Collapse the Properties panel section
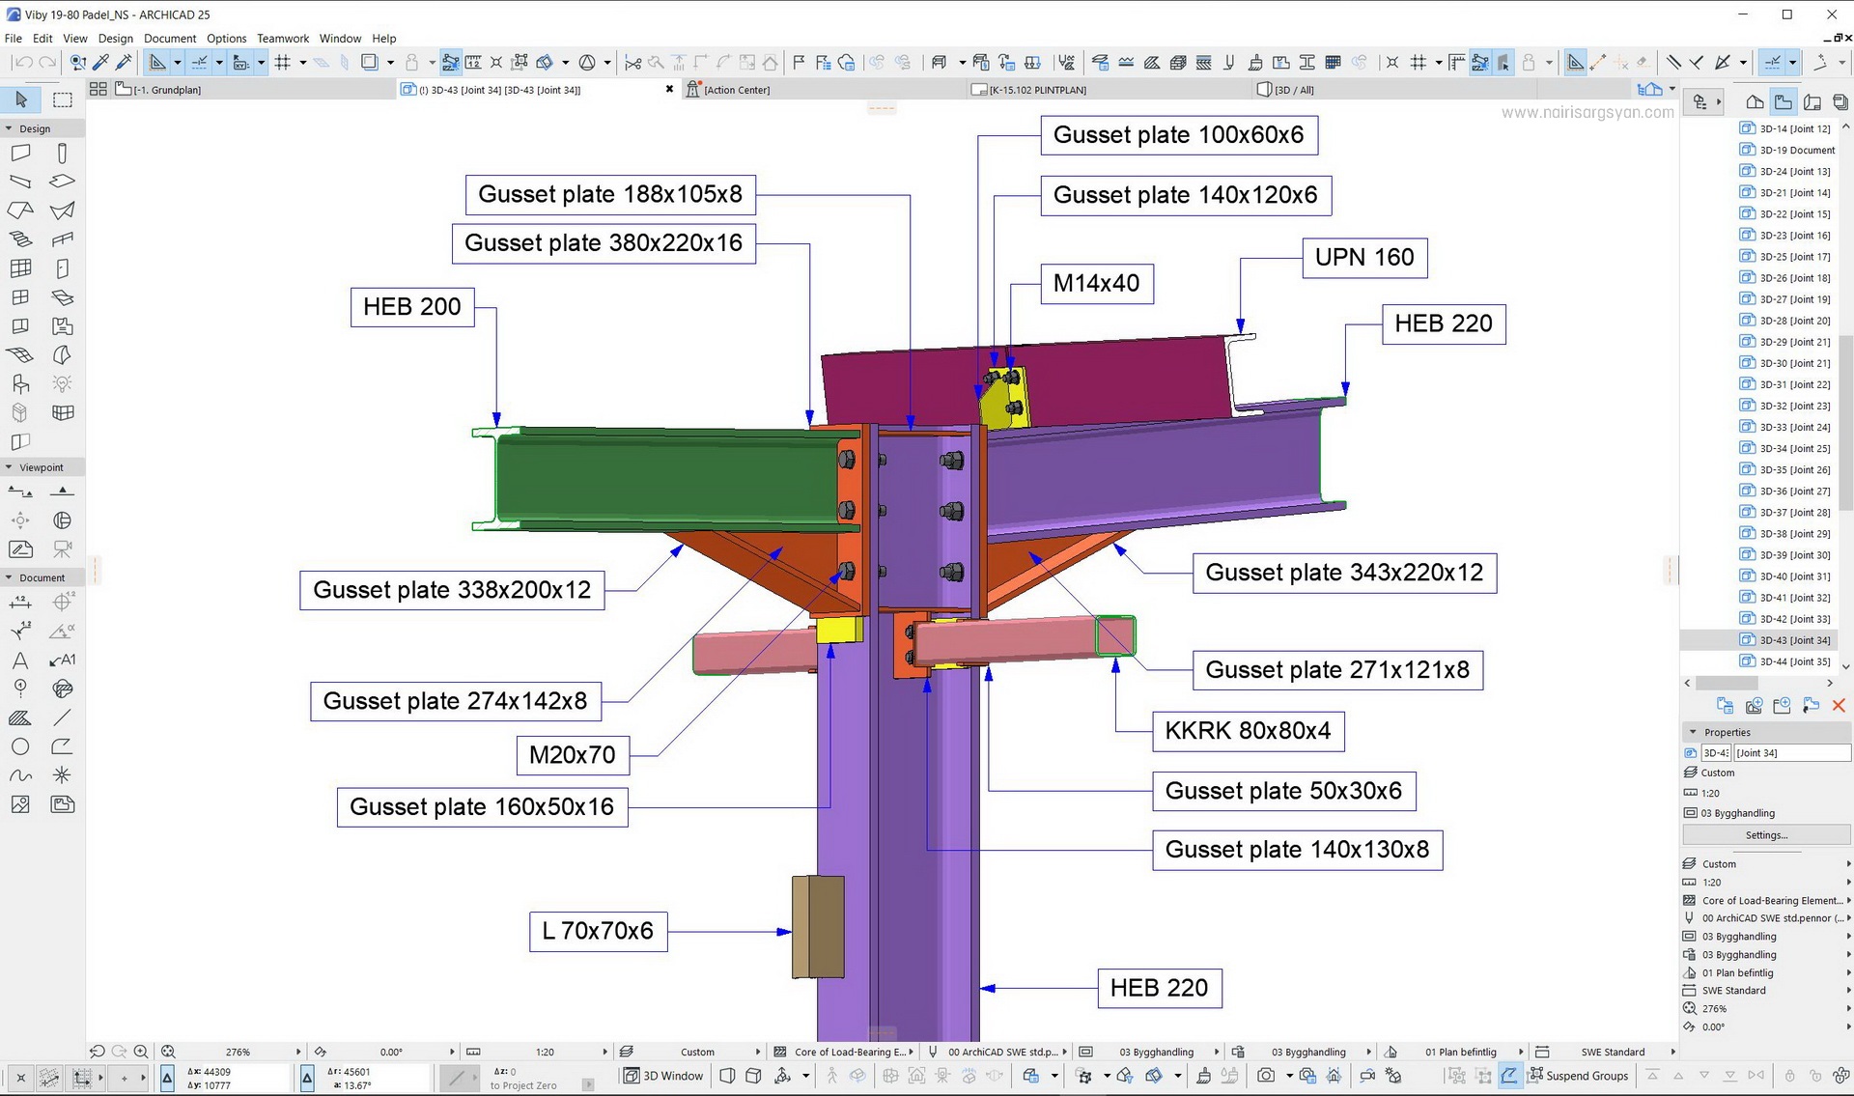Image resolution: width=1854 pixels, height=1096 pixels. [x=1693, y=732]
